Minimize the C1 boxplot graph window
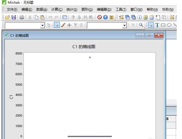This screenshot has width=182, height=139. pyautogui.click(x=140, y=35)
